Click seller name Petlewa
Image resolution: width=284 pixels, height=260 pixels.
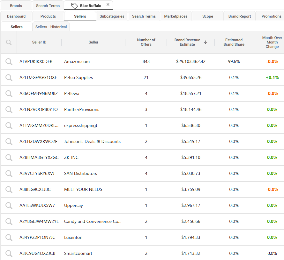tap(71, 93)
